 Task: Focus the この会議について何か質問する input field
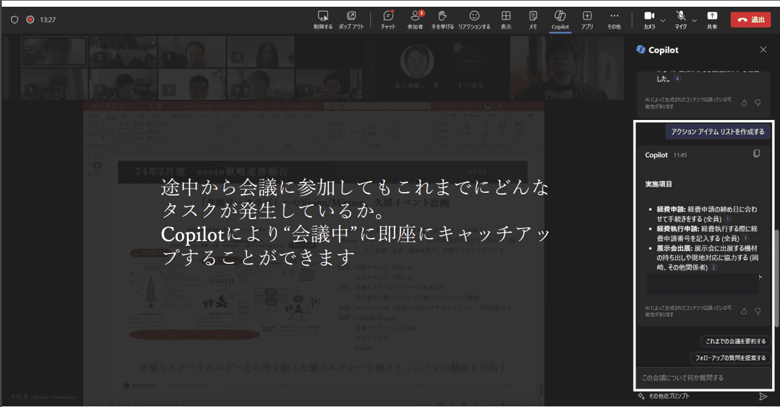[x=703, y=378]
